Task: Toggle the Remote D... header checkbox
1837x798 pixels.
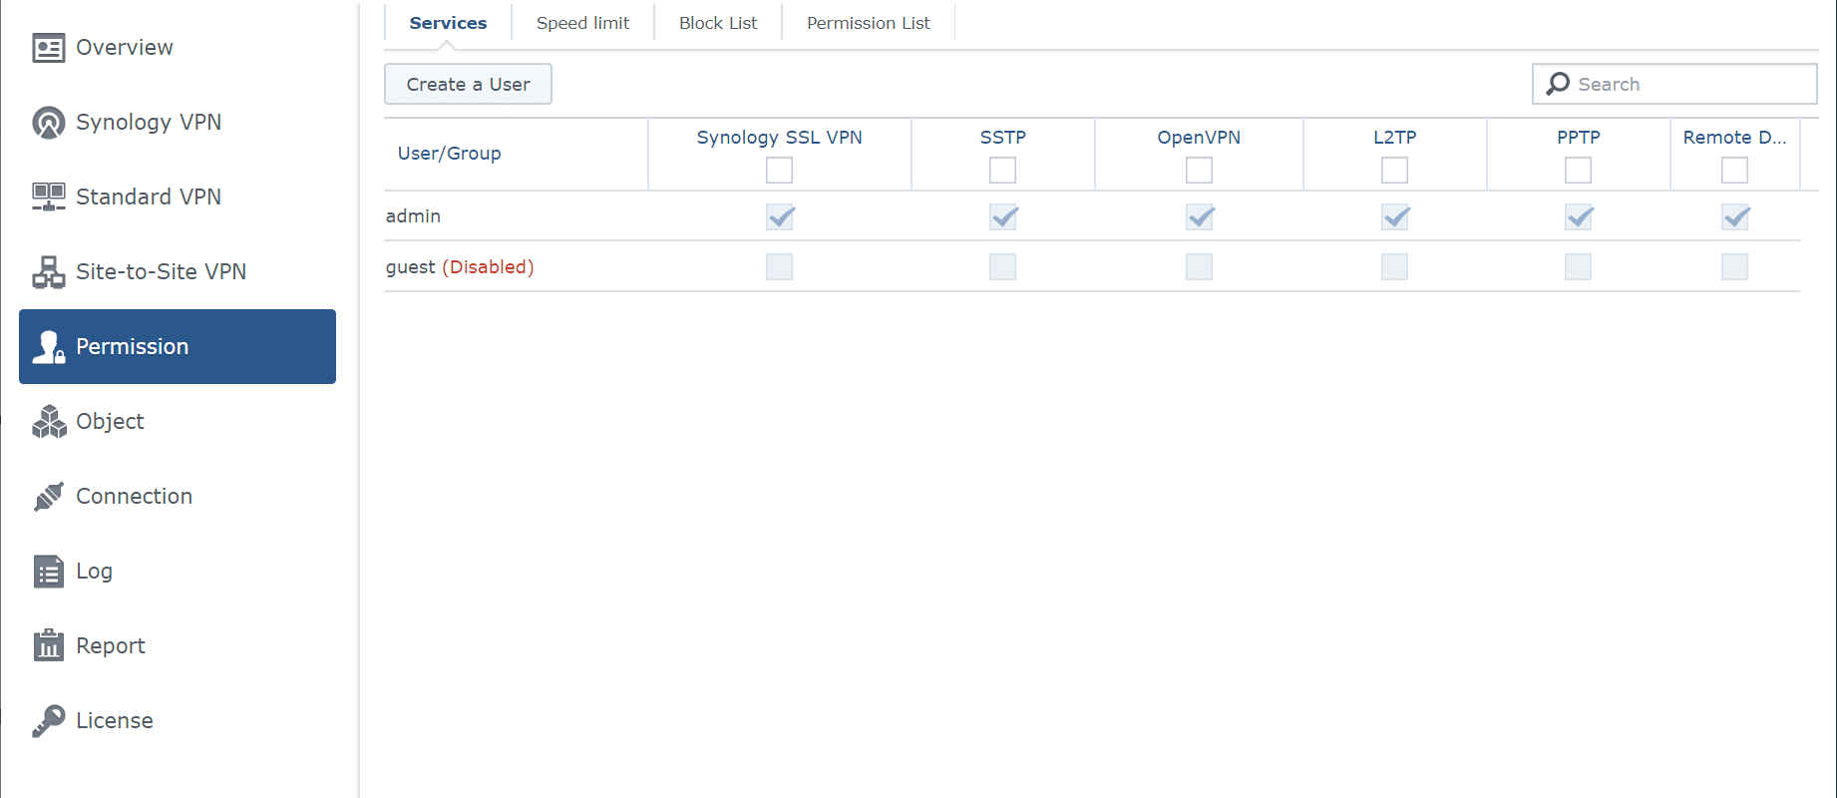Action: [1734, 171]
